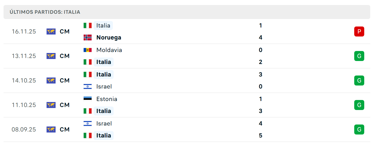Click Israel flag in 08.09.25 match
Screen dimensions: 374x146
point(88,123)
